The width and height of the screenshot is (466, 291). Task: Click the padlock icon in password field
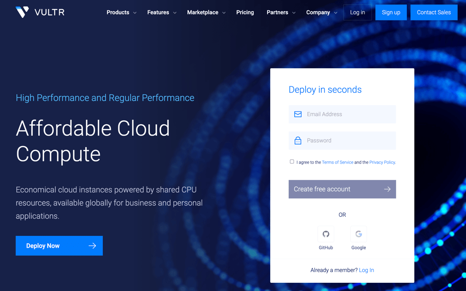tap(298, 140)
